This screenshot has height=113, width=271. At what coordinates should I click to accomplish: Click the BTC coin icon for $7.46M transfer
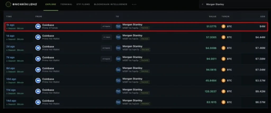[223, 48]
